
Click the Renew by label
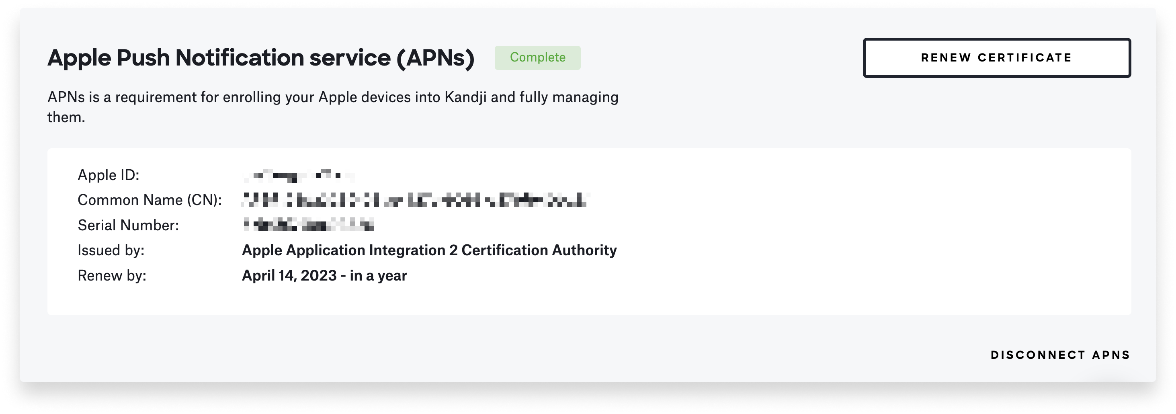tap(112, 275)
